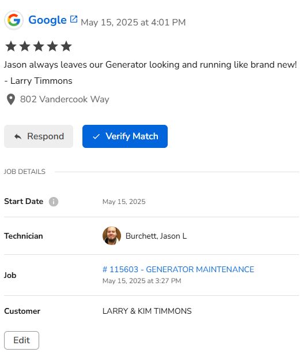Screen dimensions: 306x360
Task: Open job #115603 Generator Maintenance link
Action: coord(178,269)
